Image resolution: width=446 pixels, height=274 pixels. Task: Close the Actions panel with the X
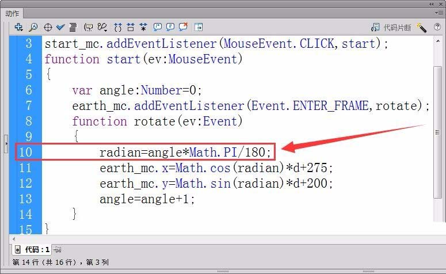441,4
